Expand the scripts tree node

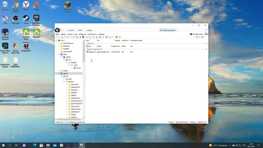(59, 71)
